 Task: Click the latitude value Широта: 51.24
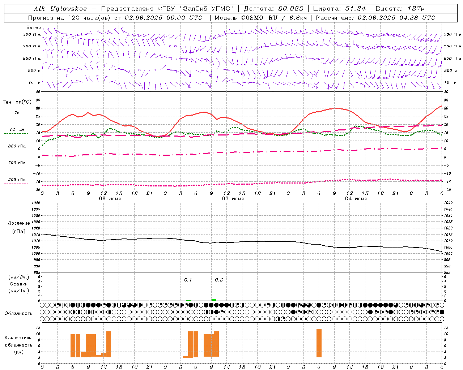click(339, 9)
